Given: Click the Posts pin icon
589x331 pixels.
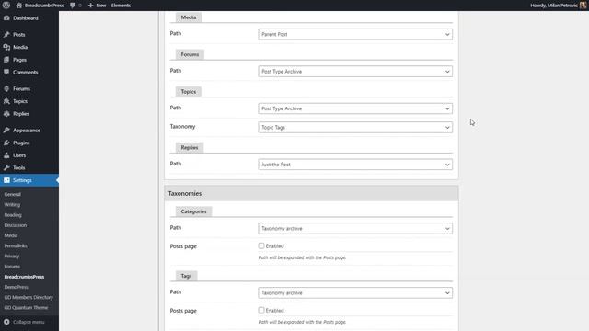Looking at the screenshot, I should point(6,35).
